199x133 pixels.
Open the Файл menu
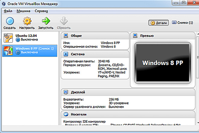click(8, 11)
